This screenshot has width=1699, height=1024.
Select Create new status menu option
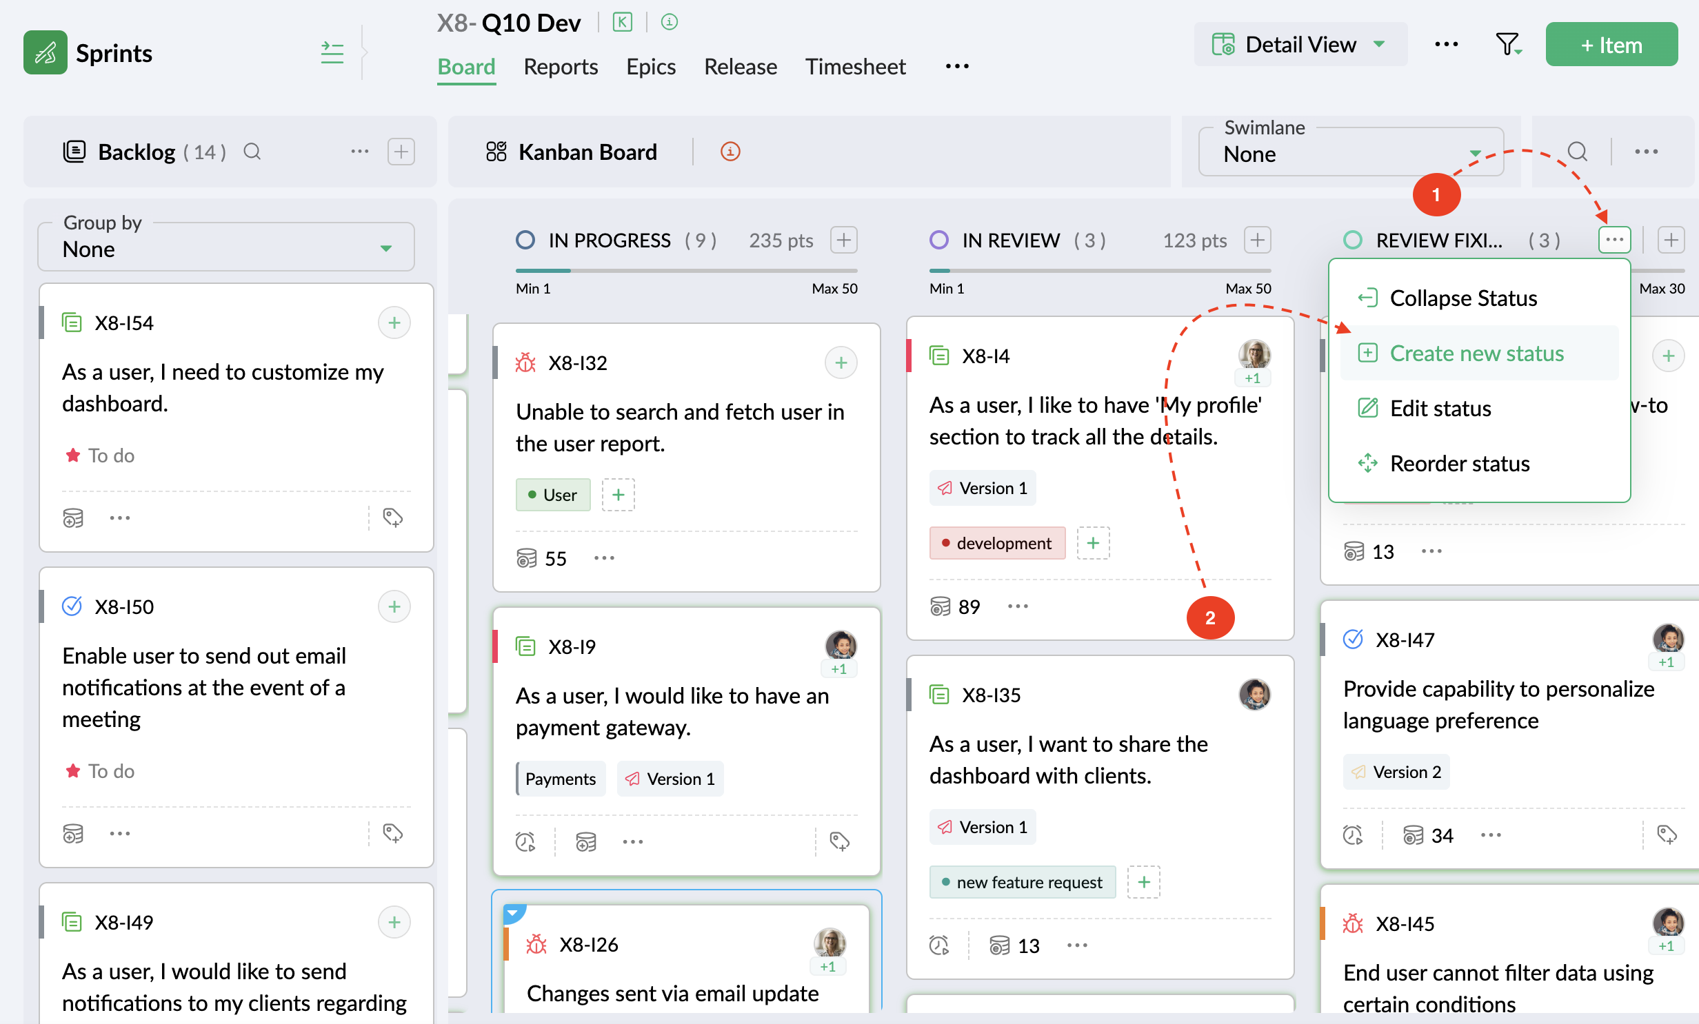click(1476, 354)
